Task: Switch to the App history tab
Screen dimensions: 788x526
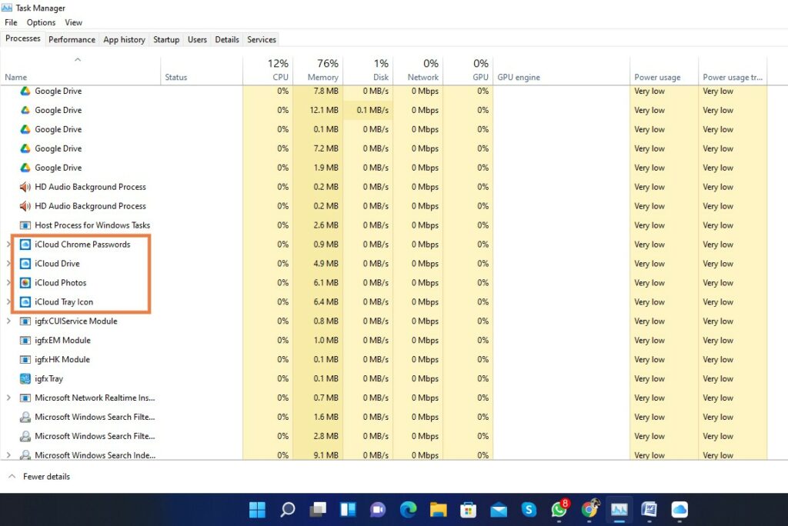Action: click(x=124, y=40)
